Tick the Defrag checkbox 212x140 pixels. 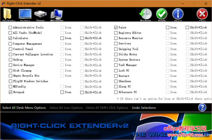(11, 60)
